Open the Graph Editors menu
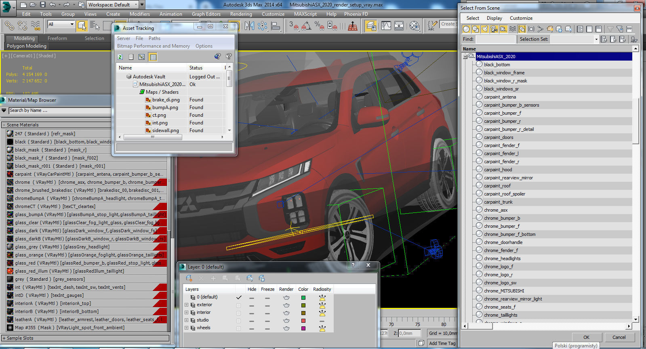646x349 pixels. 206,14
